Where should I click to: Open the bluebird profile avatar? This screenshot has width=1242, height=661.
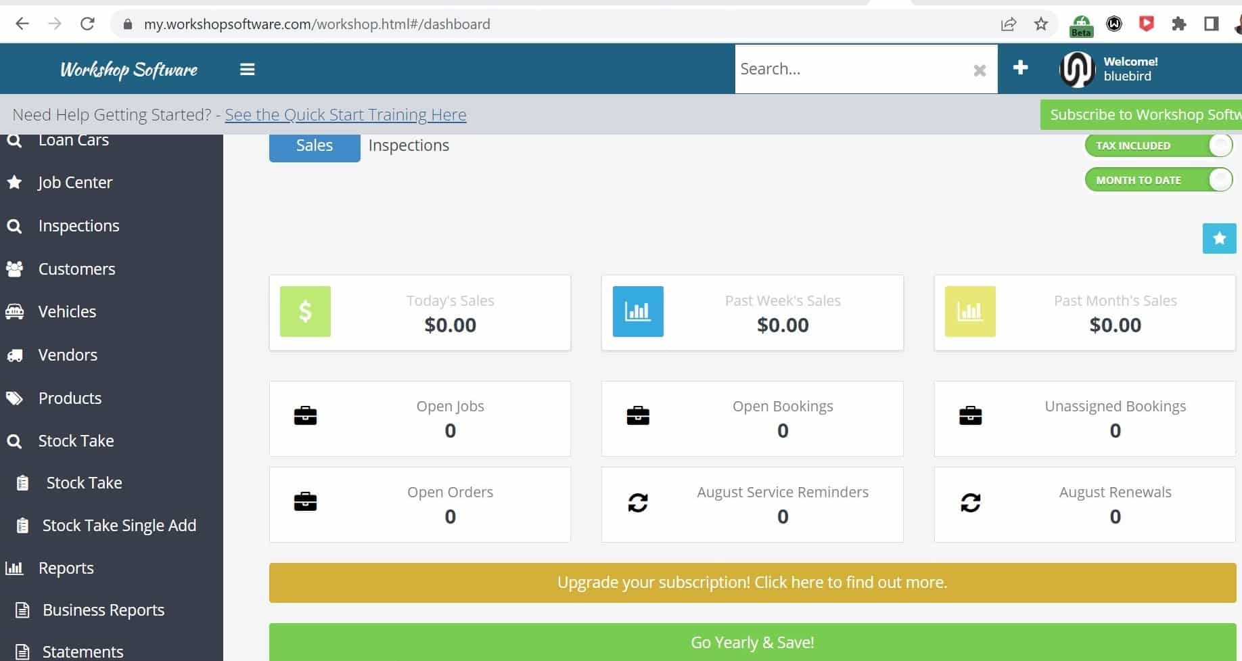click(x=1077, y=68)
